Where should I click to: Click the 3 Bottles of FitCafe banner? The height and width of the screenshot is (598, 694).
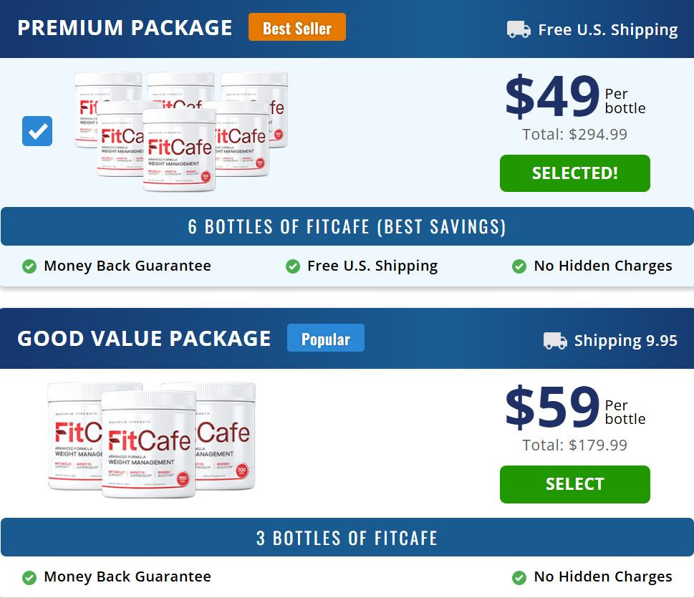347,538
